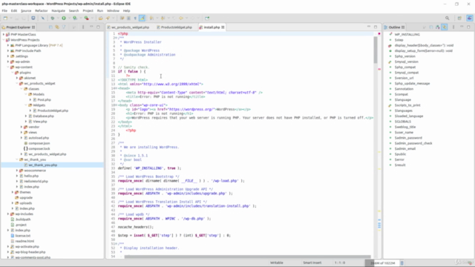Launch Debug with the bug icon

click(53, 18)
